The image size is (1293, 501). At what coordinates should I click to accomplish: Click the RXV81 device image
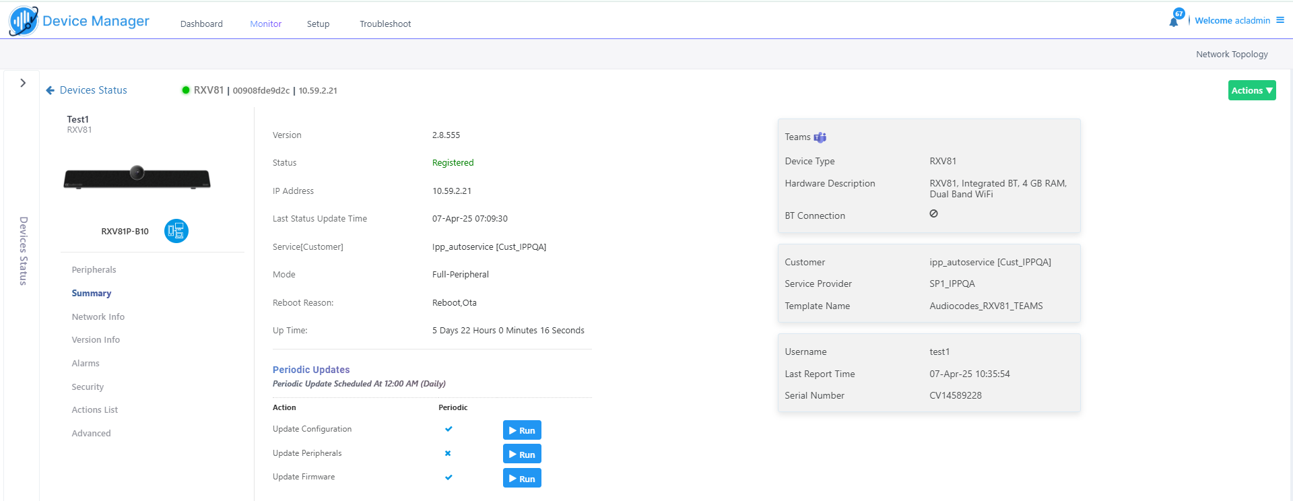point(137,177)
